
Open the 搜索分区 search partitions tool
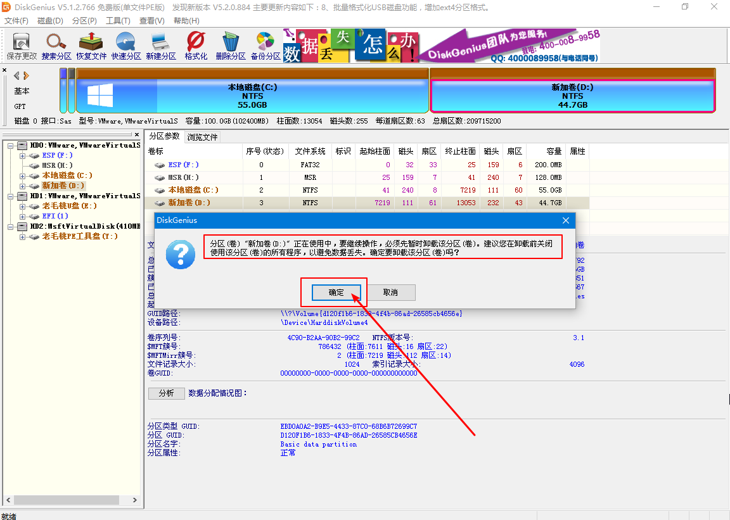(x=56, y=47)
